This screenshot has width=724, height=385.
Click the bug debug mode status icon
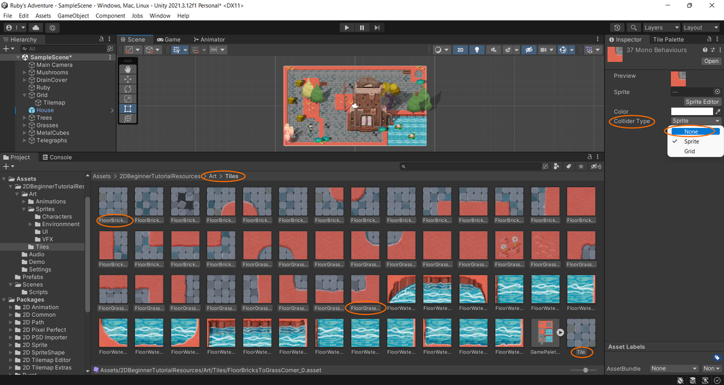point(680,380)
